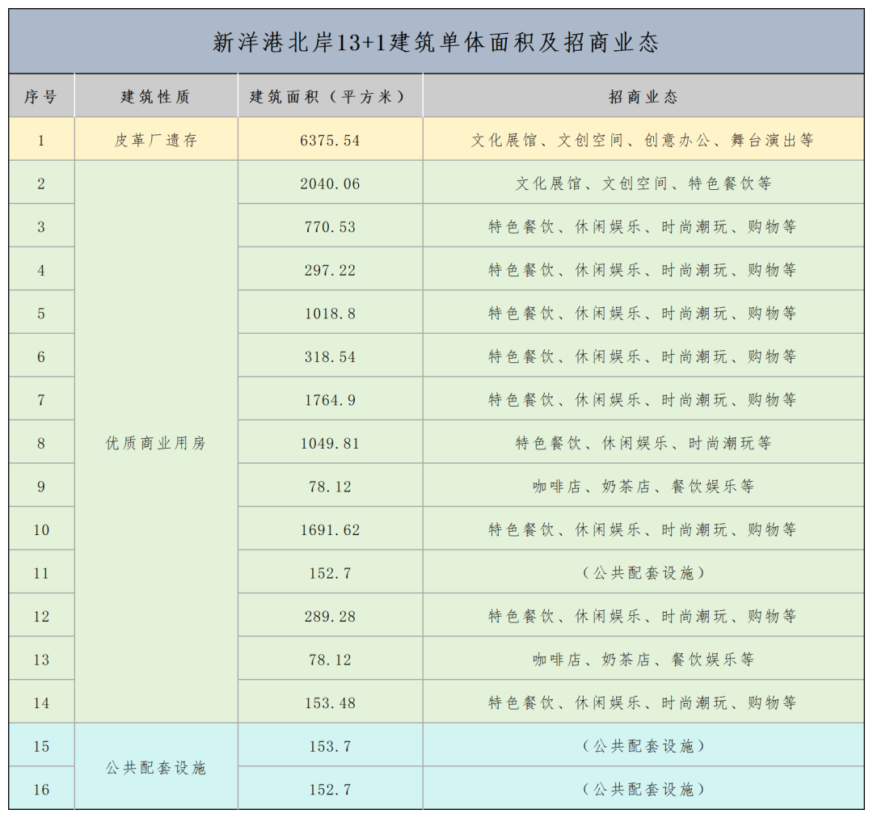Click the cell listing 创意办公、舞台演出等
This screenshot has width=873, height=818.
coord(643,141)
